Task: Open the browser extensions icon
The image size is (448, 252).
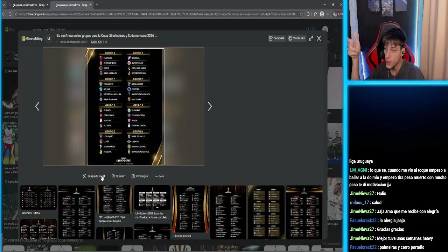Action: click(x=308, y=14)
